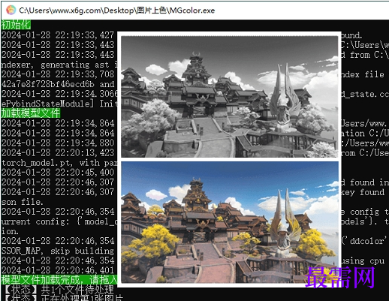The image size is (389, 301).
Task: Click the grayscale temple preview image
Action: pyautogui.click(x=230, y=97)
